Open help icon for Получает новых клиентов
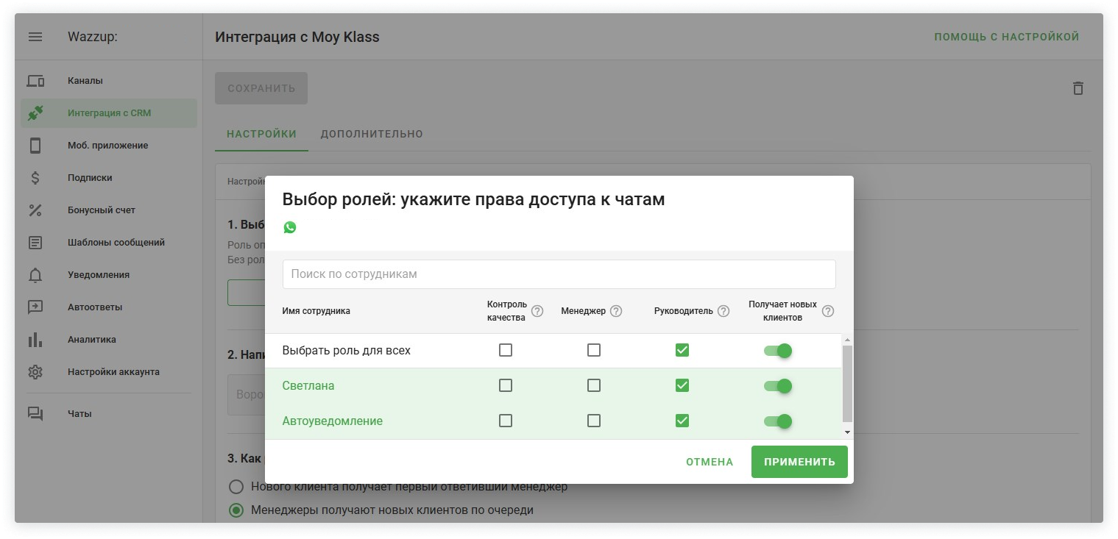Viewport: 1118px width, 539px height. pyautogui.click(x=828, y=311)
